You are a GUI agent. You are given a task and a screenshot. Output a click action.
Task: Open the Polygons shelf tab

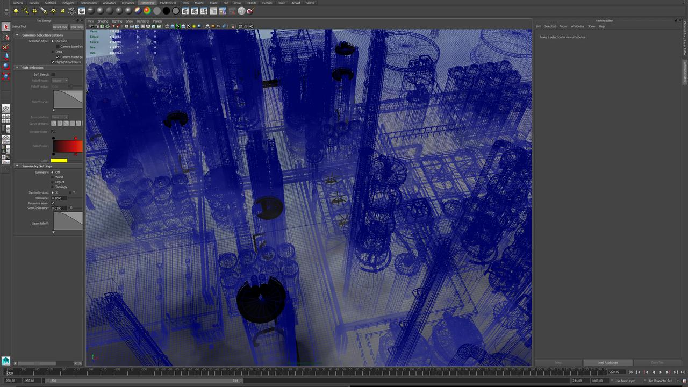68,3
